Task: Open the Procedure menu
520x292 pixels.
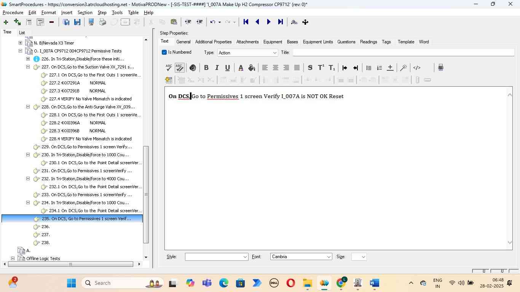Action: tap(13, 13)
